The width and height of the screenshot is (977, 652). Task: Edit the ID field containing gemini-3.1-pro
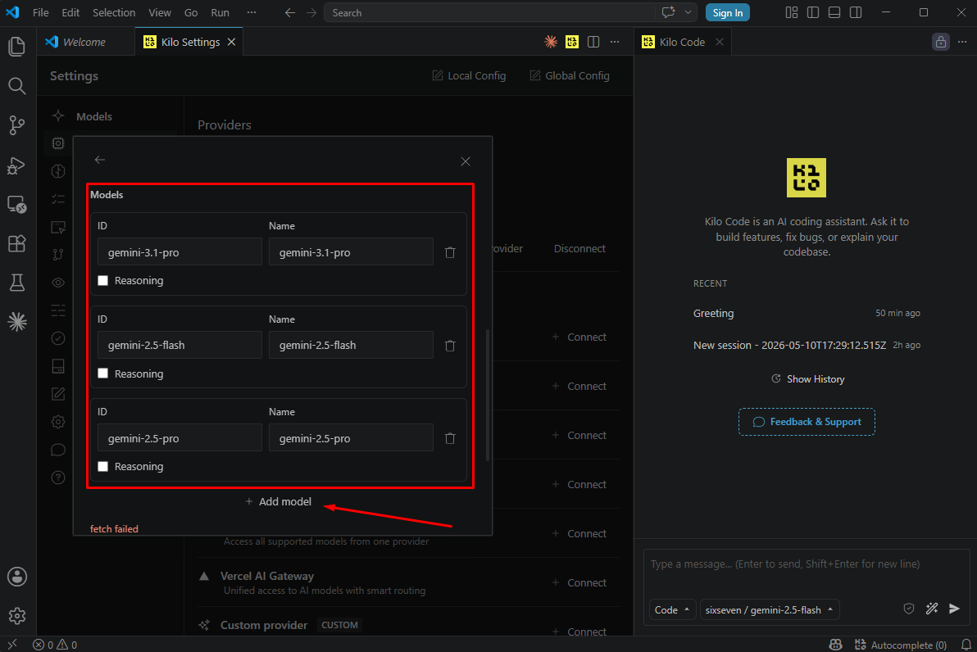179,252
